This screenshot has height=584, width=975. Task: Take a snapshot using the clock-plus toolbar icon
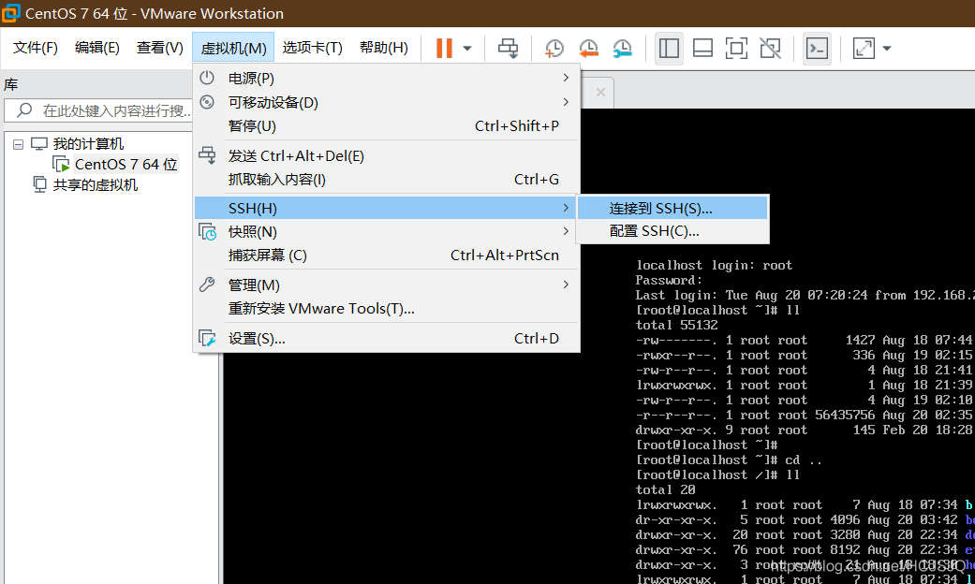[554, 48]
